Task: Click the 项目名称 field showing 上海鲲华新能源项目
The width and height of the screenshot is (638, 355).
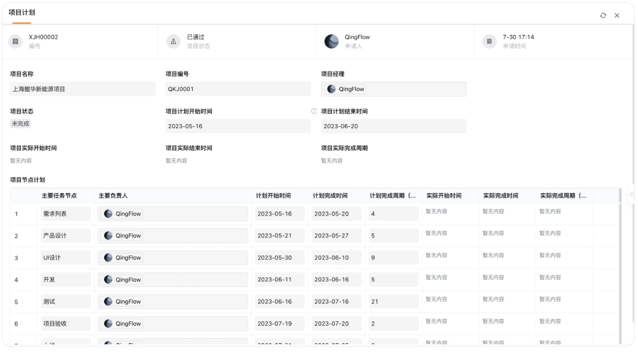Action: point(83,89)
